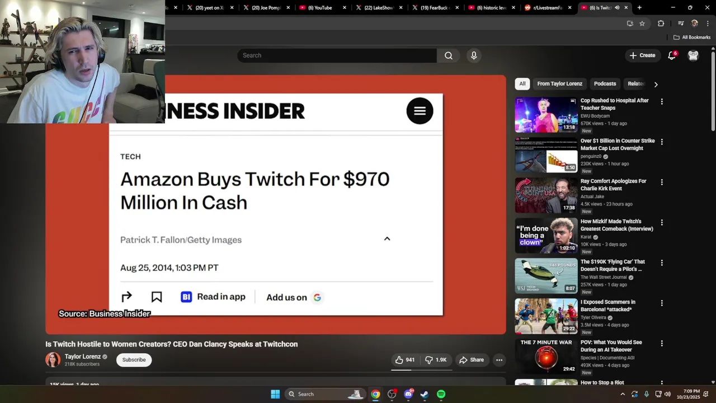Open YouTube notifications bell
The width and height of the screenshot is (716, 403).
pyautogui.click(x=672, y=55)
